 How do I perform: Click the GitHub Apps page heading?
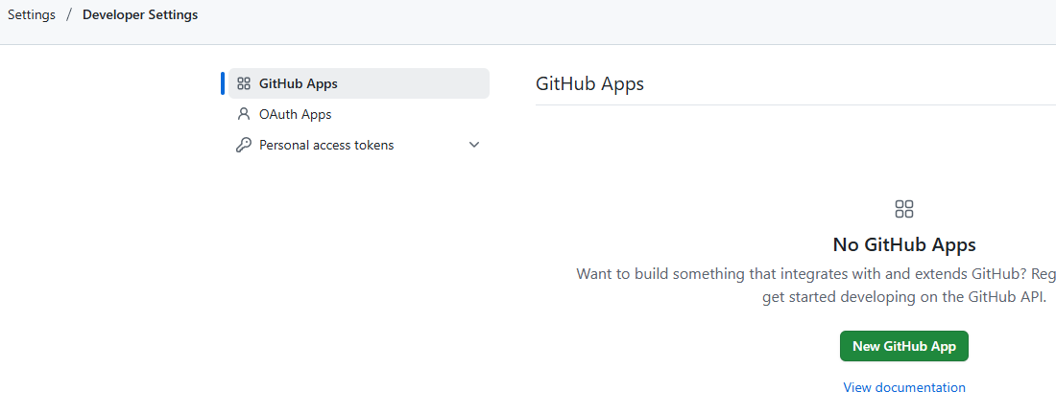[x=590, y=84]
